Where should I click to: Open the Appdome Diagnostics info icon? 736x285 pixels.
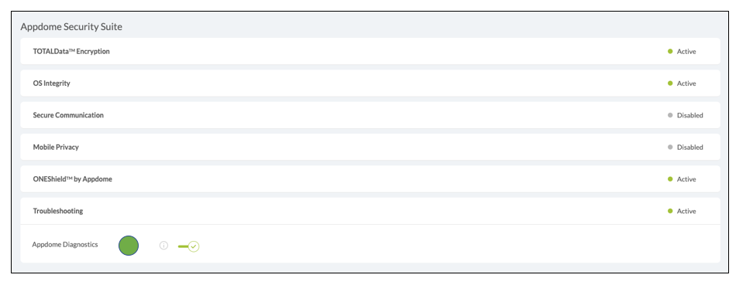point(163,245)
